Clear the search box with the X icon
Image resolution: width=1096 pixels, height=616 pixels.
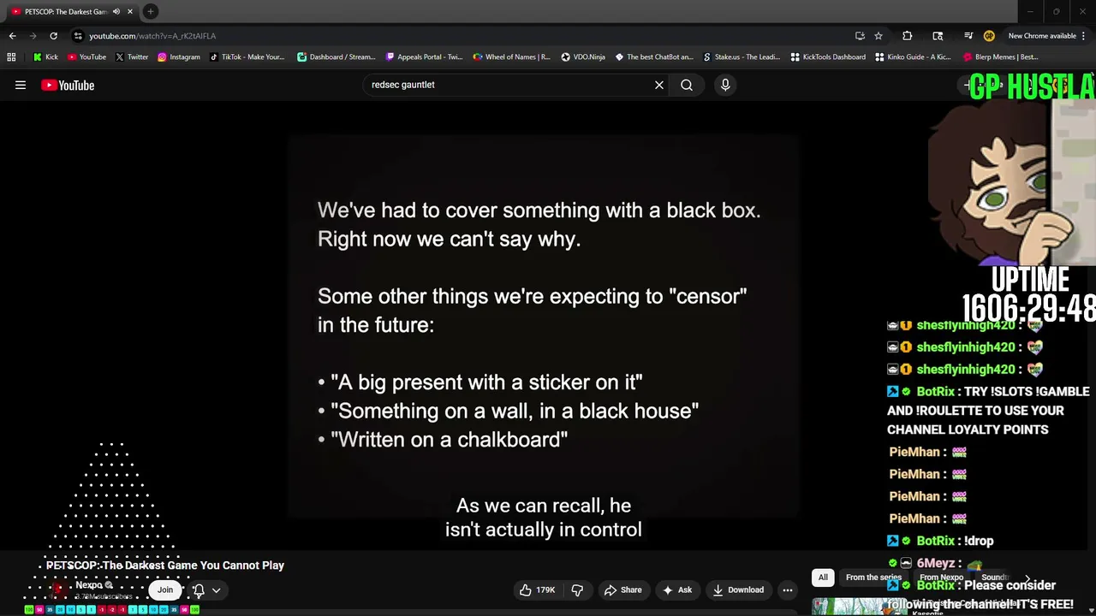point(659,85)
